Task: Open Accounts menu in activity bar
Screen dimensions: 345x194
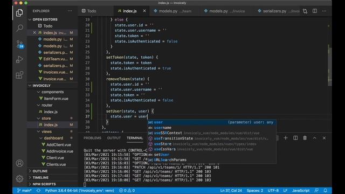Action: [19, 163]
